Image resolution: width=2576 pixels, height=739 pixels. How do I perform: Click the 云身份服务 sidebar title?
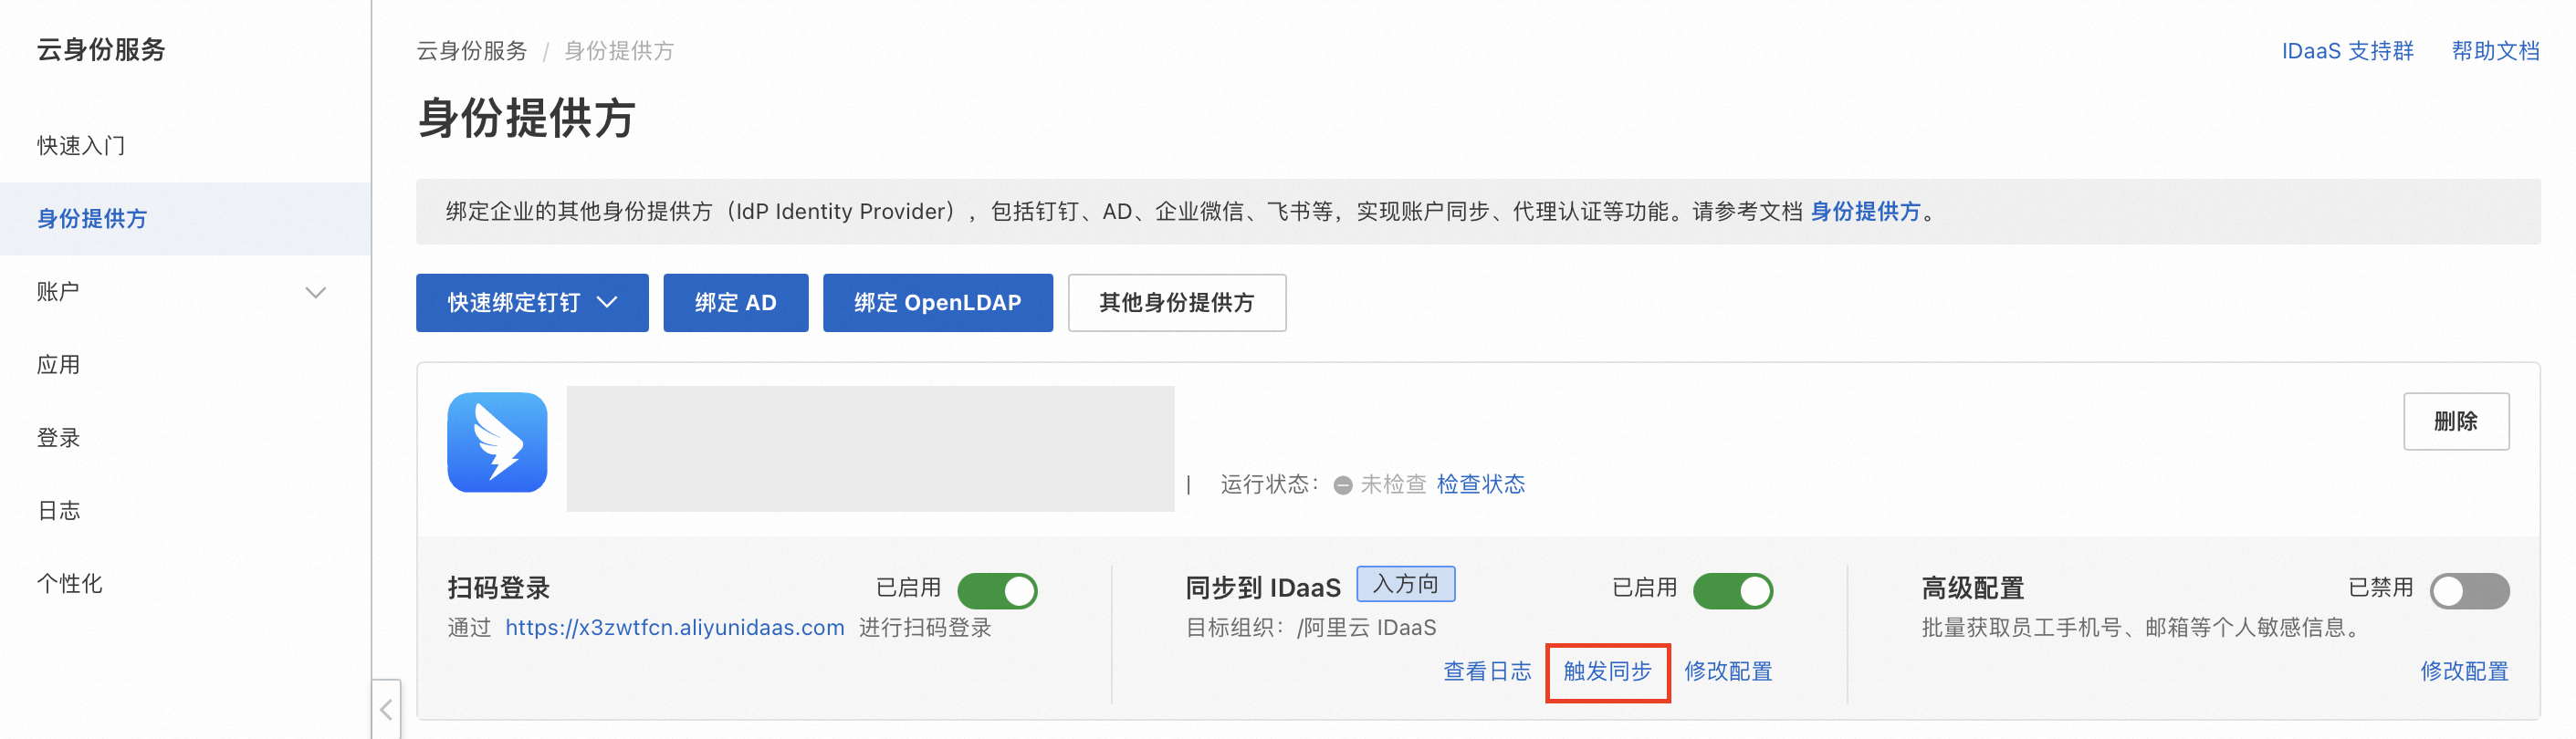(x=101, y=49)
